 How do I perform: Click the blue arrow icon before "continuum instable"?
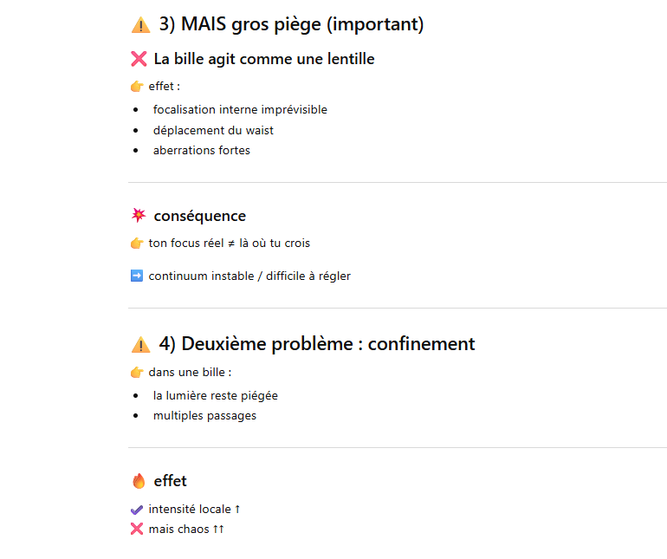point(137,276)
